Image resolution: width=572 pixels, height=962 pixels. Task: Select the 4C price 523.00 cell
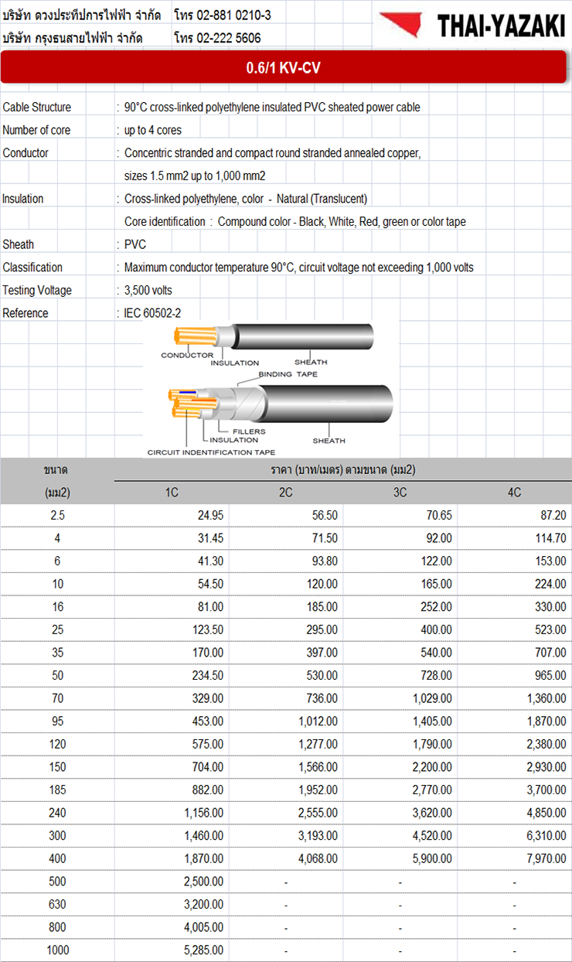(x=515, y=629)
